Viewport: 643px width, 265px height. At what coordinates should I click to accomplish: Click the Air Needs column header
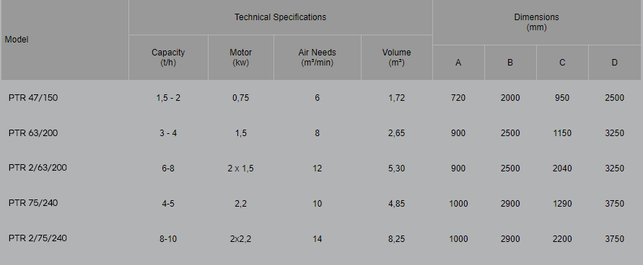pos(317,58)
